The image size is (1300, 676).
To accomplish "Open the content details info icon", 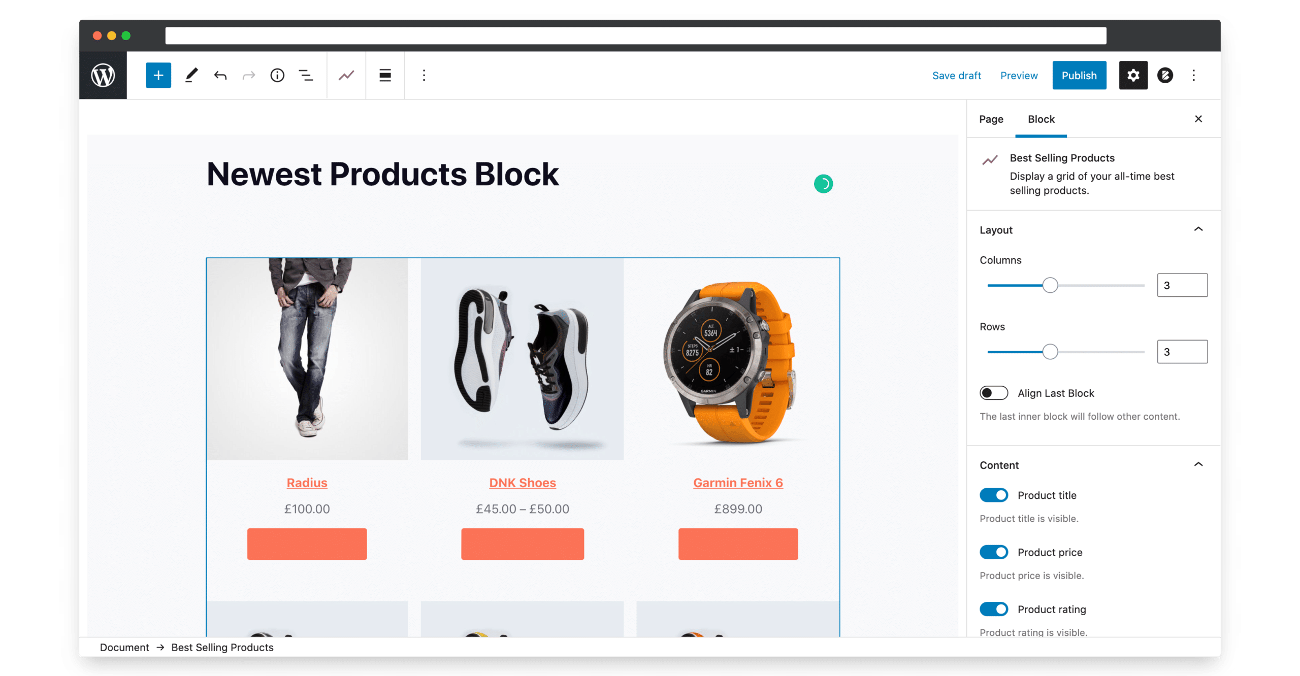I will [x=277, y=75].
